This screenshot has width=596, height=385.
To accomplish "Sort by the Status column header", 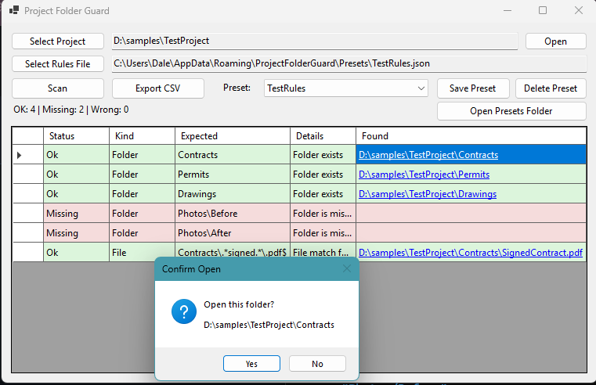I will click(x=76, y=136).
